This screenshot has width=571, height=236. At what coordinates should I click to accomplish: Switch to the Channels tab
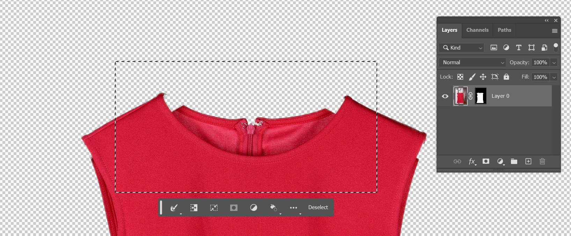(477, 30)
